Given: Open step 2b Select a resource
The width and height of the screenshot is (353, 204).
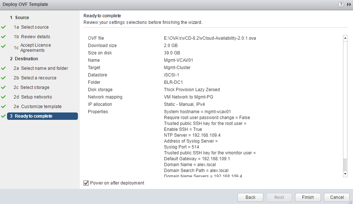Looking at the screenshot, I should pos(38,78).
